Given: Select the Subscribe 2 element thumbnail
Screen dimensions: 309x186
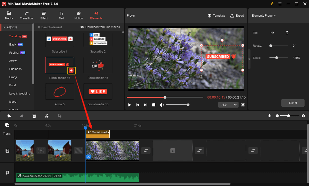Looking at the screenshot, I should [98, 40].
